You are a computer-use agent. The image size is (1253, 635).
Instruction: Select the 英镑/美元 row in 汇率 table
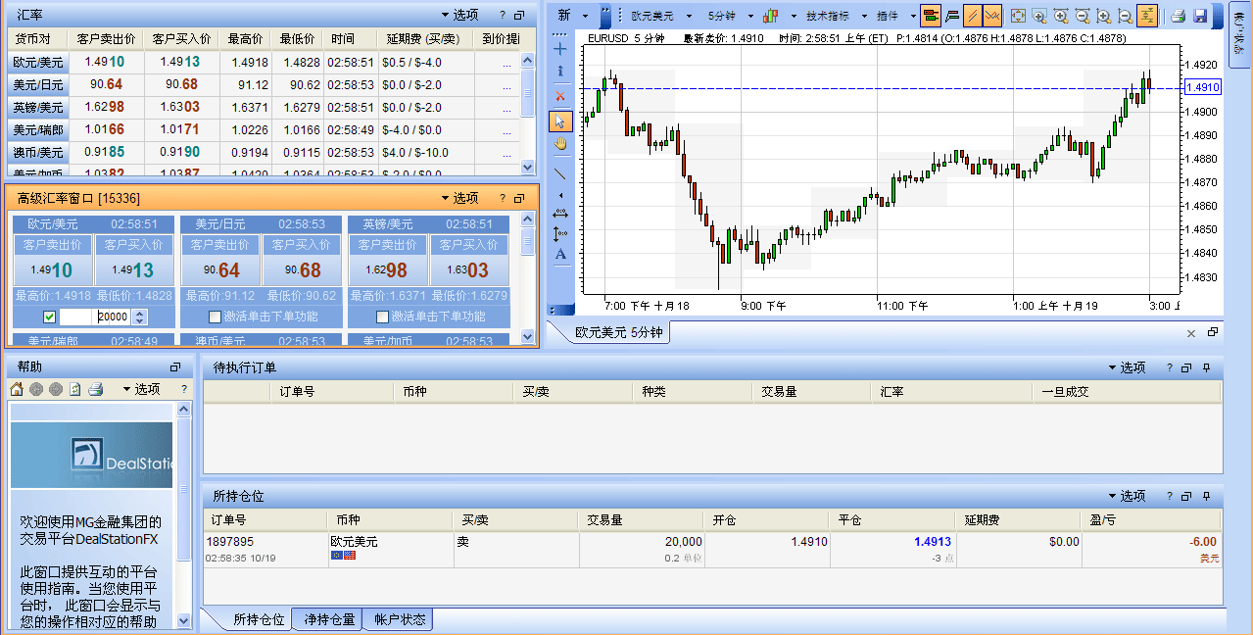coord(262,107)
